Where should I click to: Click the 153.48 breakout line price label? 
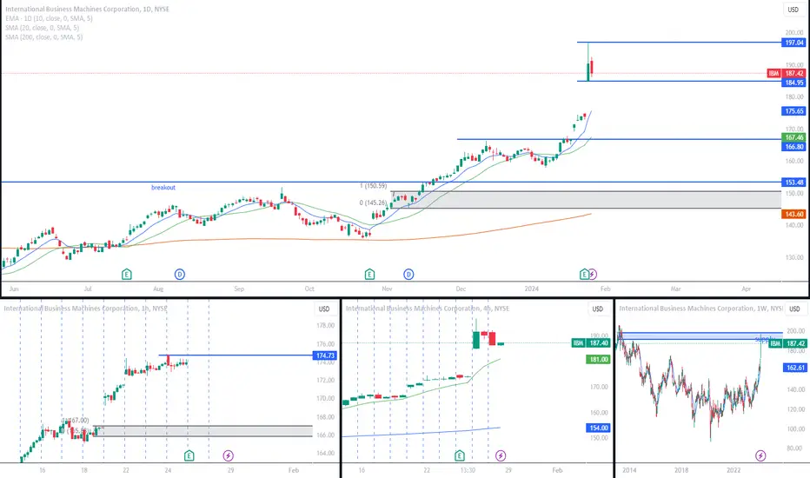[794, 183]
